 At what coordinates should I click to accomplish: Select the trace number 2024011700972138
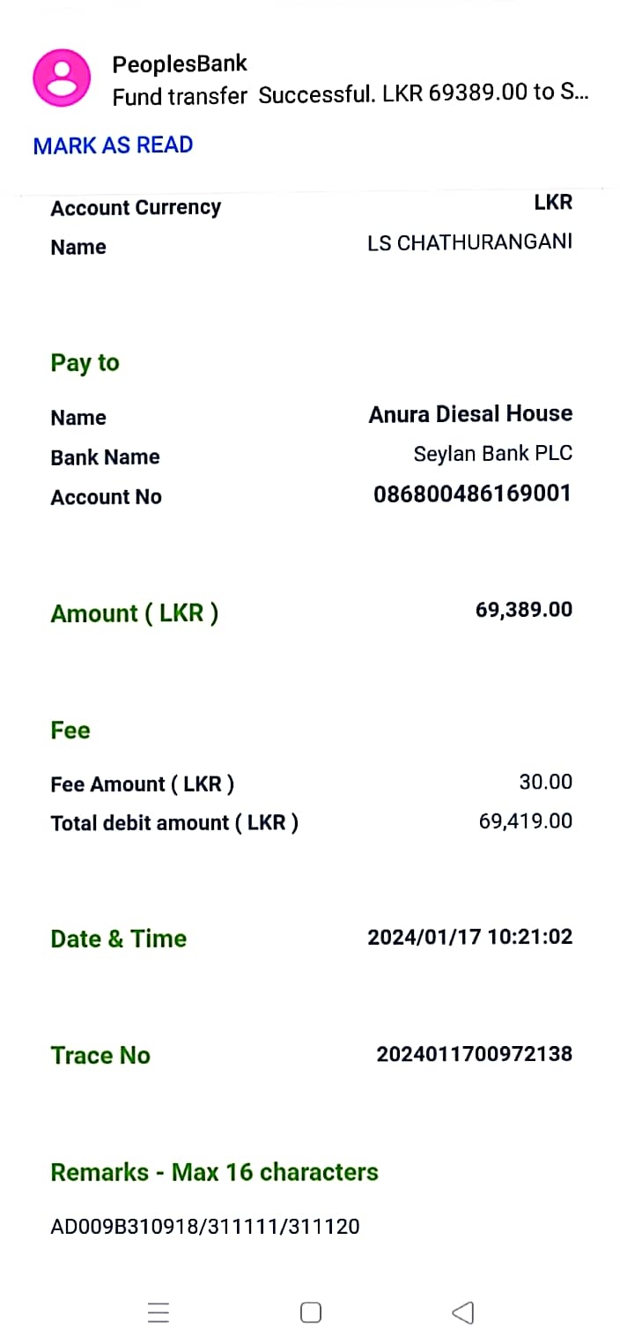pos(474,1054)
